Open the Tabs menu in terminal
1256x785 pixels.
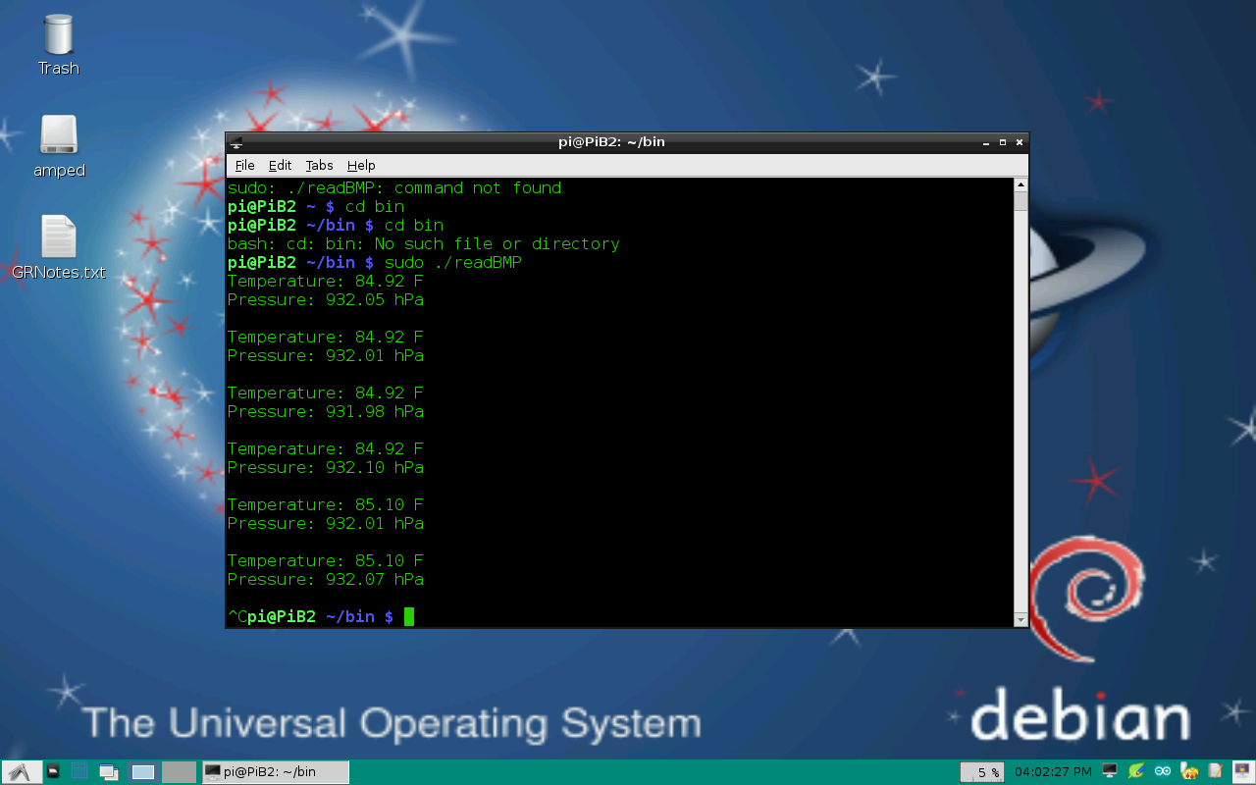(319, 166)
